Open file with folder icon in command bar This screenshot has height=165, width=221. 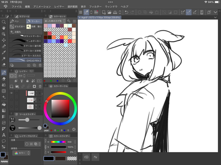[109, 12]
